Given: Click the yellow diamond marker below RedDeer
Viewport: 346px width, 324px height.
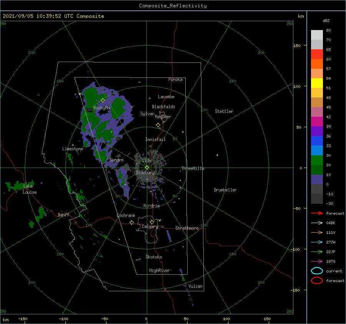Looking at the screenshot, I should coord(158,125).
